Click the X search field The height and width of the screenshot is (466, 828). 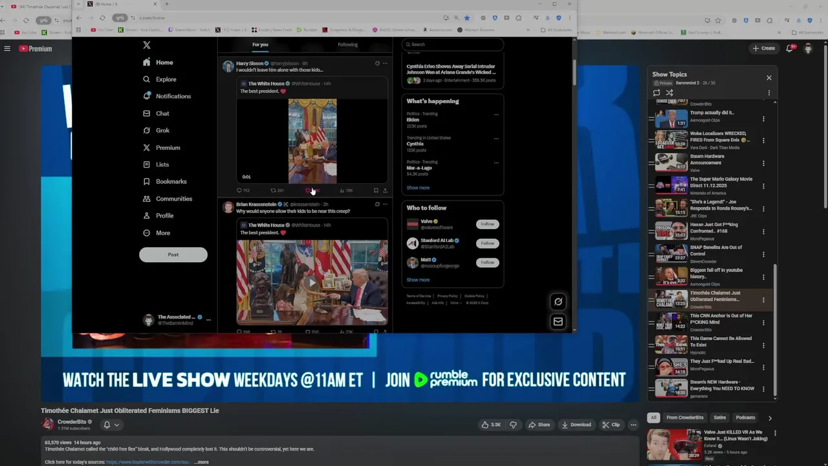[x=453, y=45]
